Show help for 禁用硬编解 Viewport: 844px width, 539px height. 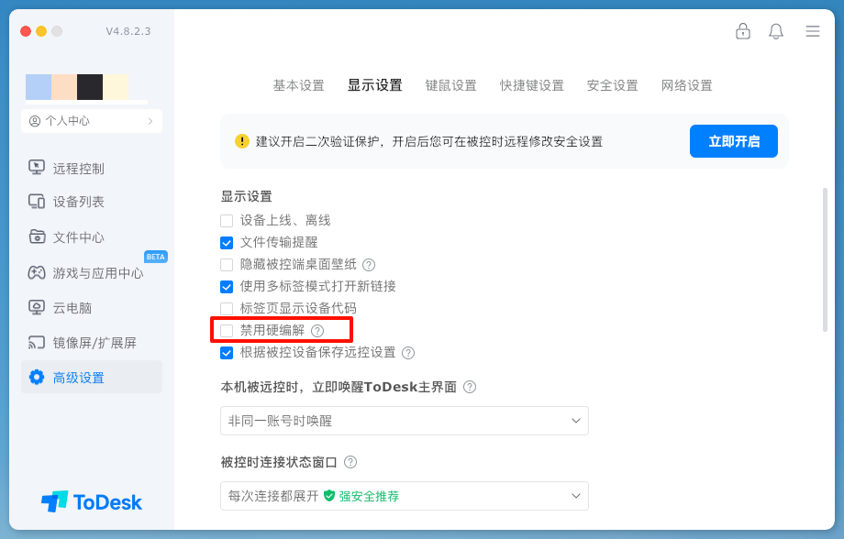317,331
